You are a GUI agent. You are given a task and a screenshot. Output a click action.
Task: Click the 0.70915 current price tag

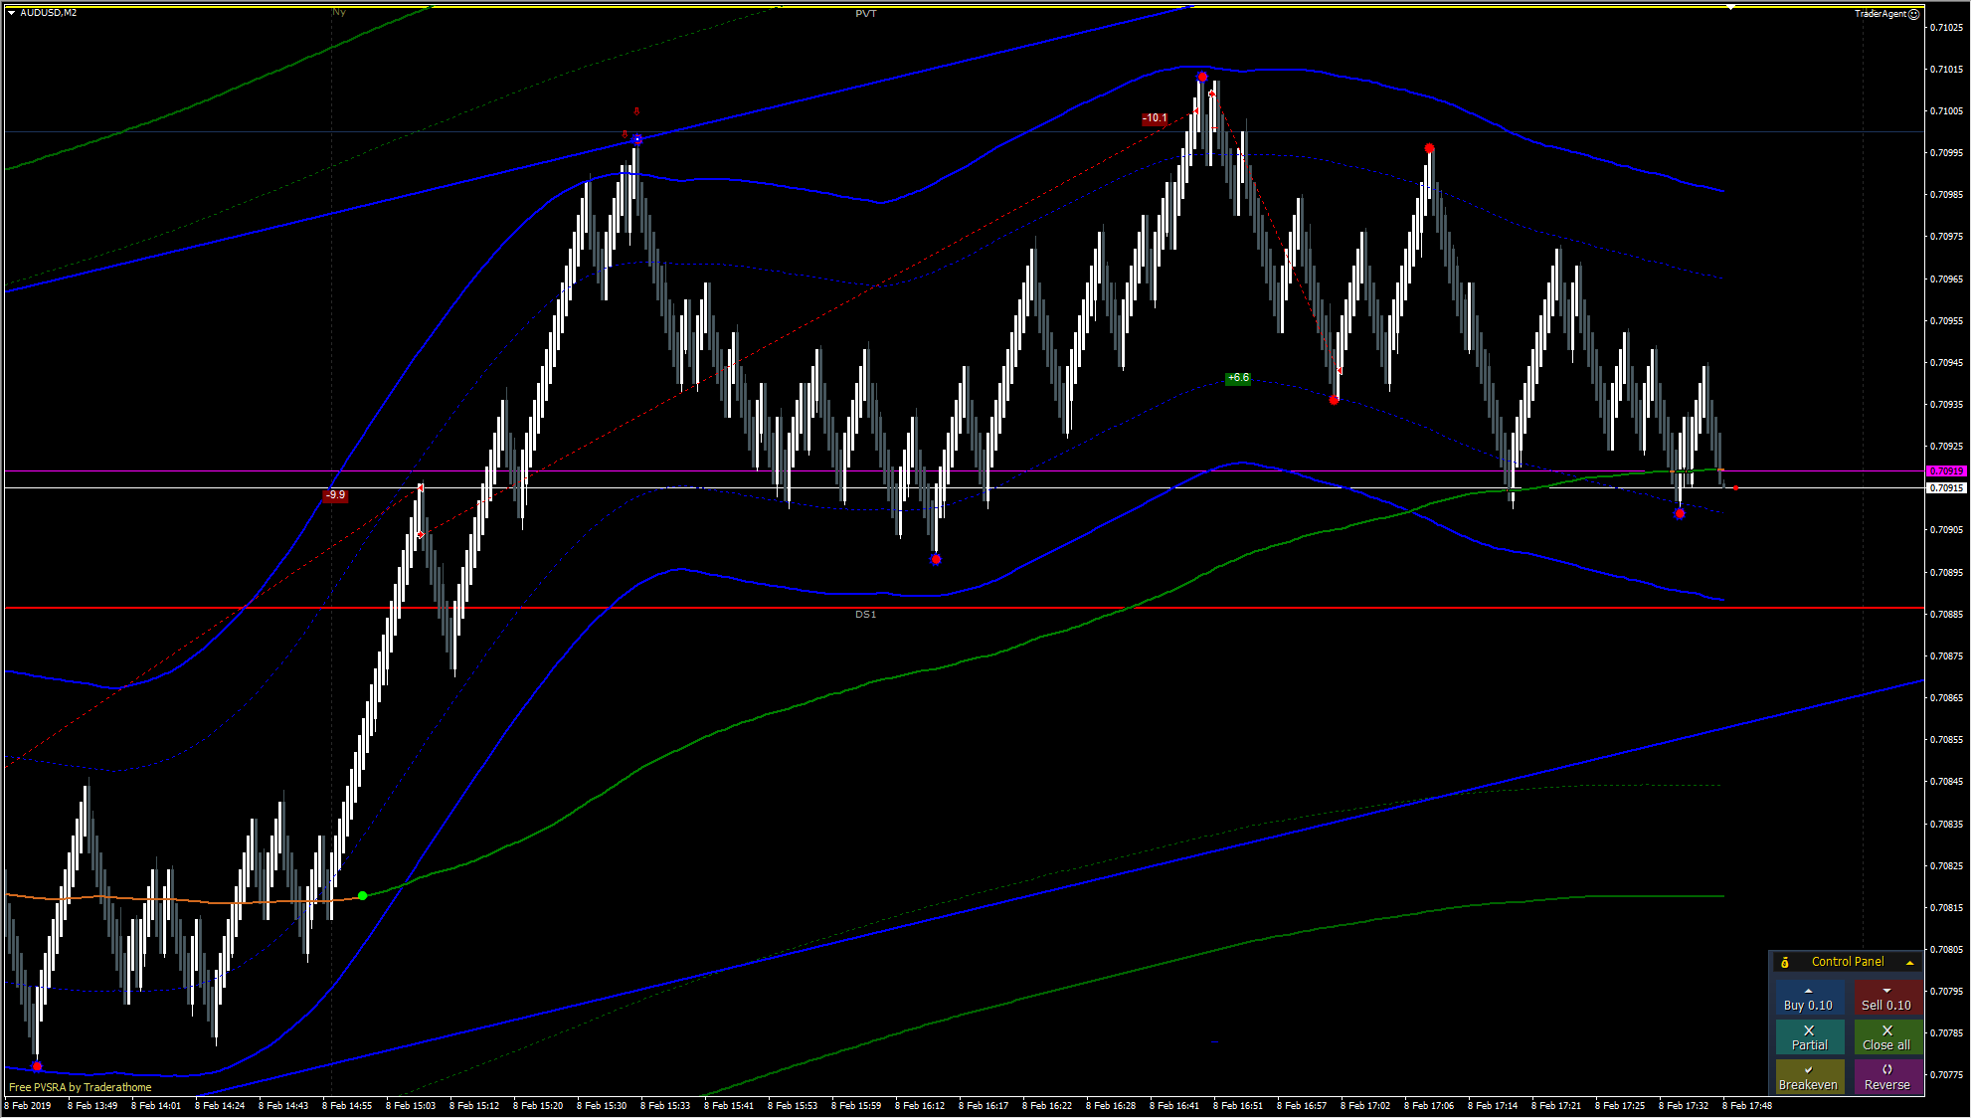1946,488
